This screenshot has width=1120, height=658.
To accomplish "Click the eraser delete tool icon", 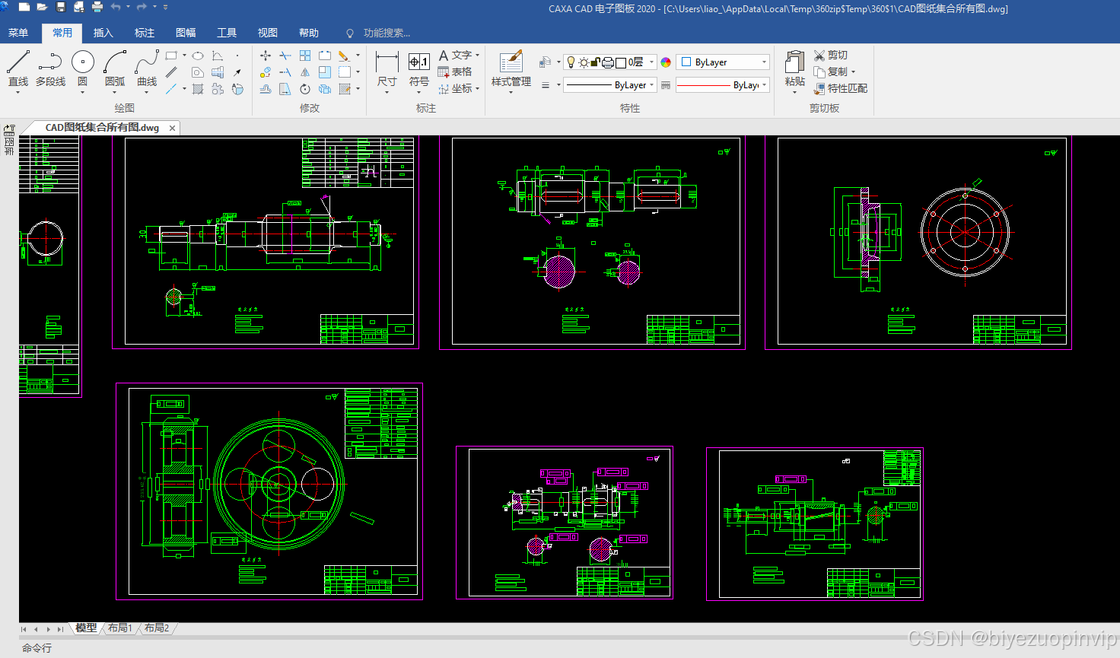I will tap(344, 56).
